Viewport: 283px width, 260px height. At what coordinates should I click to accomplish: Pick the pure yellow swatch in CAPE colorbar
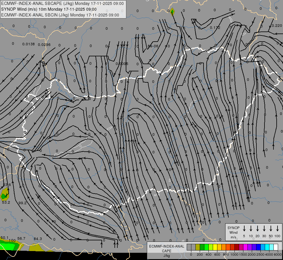click(x=215, y=247)
